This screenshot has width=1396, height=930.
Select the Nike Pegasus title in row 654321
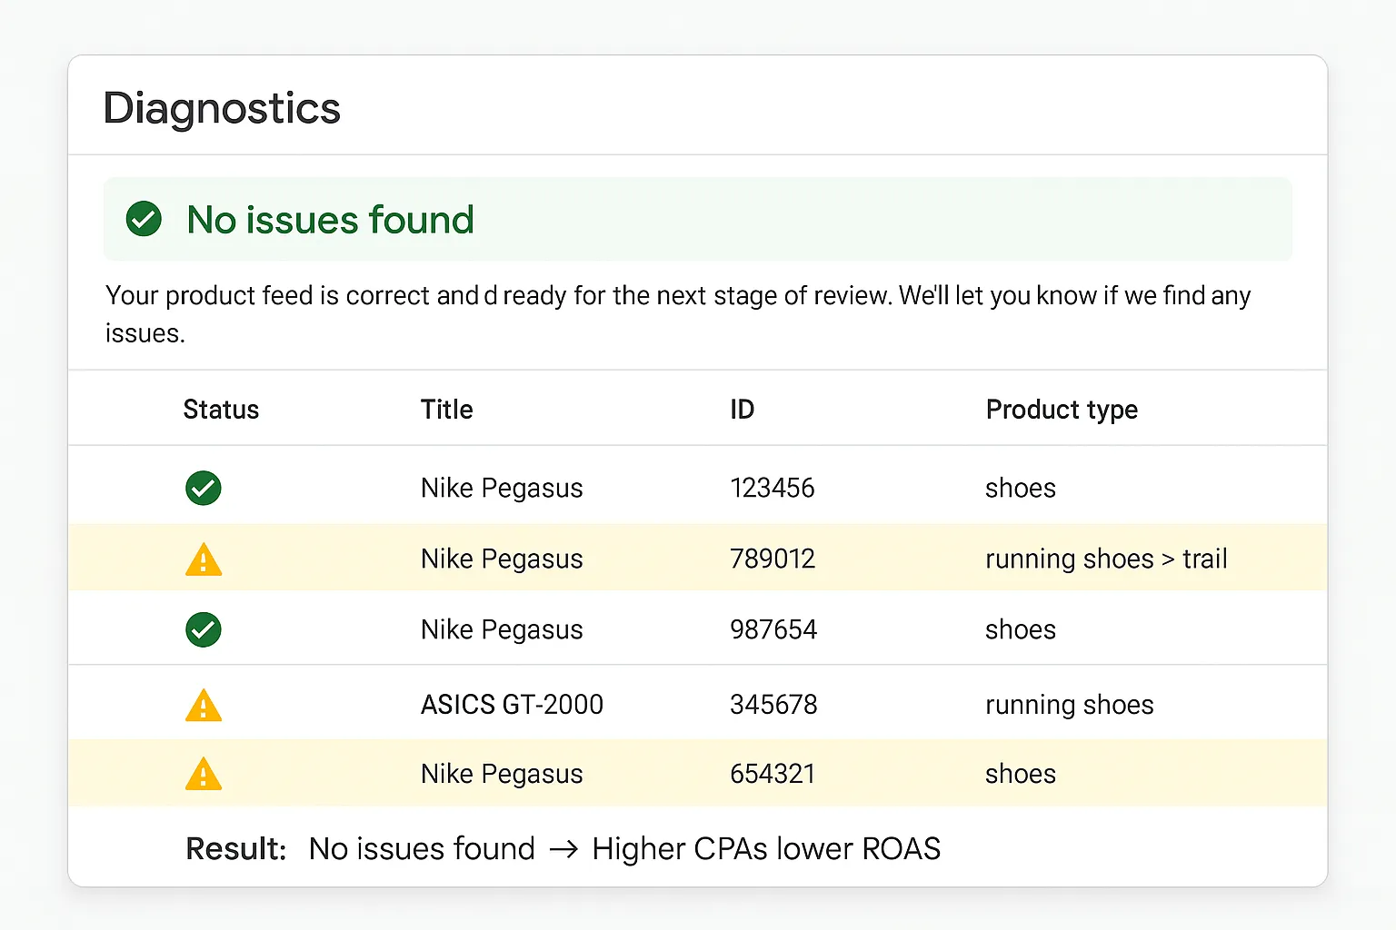point(502,775)
